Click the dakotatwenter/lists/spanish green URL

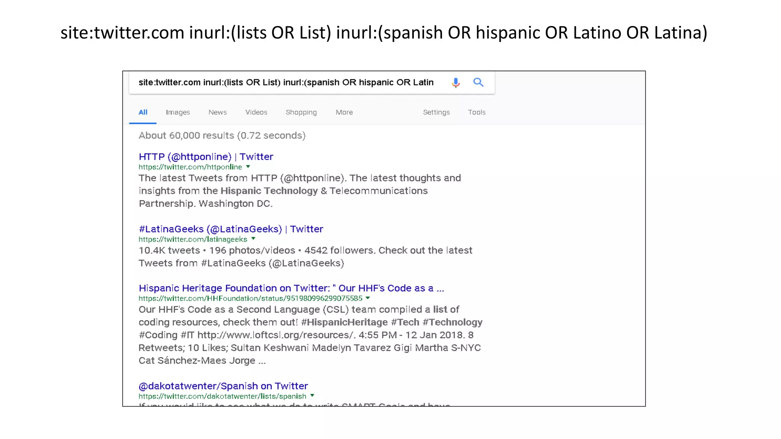coord(222,396)
